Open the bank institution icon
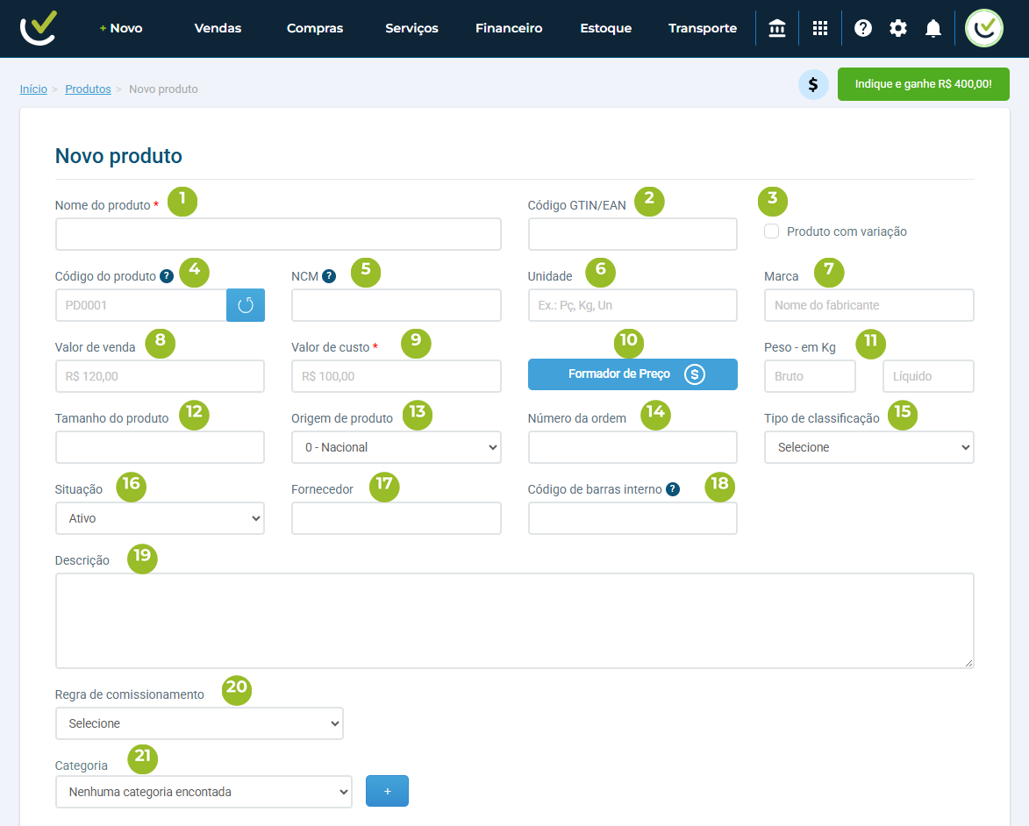Viewport: 1029px width, 826px height. tap(777, 28)
